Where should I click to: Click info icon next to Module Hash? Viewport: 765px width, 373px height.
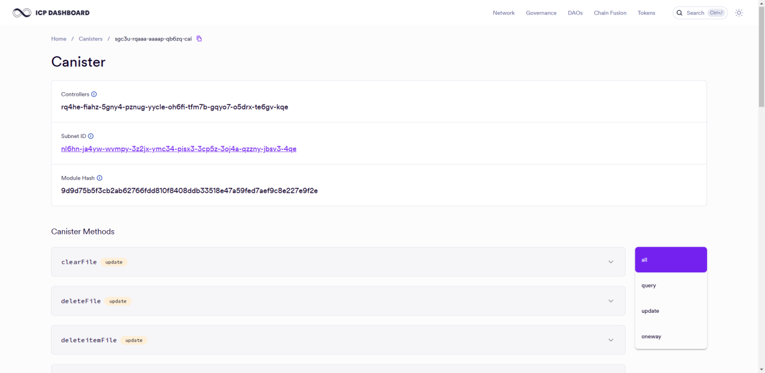pyautogui.click(x=100, y=178)
